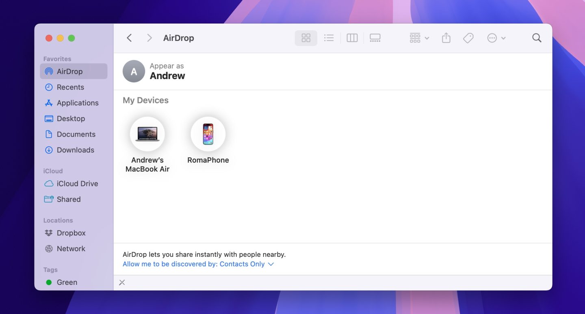Expand Allow me to be discovered dropdown
The height and width of the screenshot is (314, 585).
pos(198,264)
